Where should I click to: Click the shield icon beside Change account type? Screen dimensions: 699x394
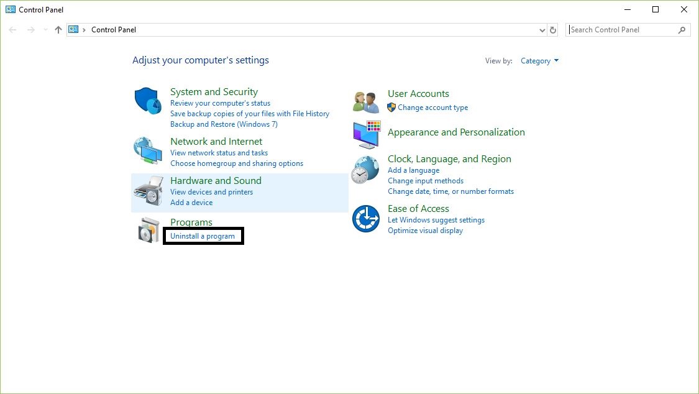click(391, 108)
